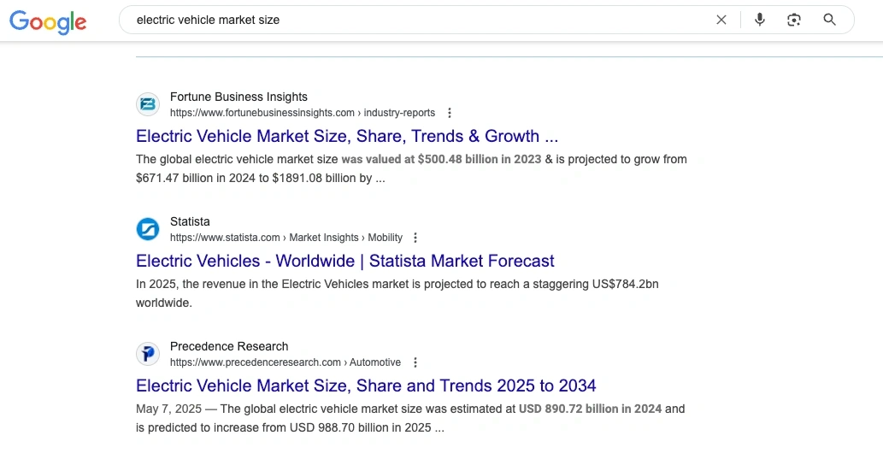Open more options for Statista result

(415, 238)
